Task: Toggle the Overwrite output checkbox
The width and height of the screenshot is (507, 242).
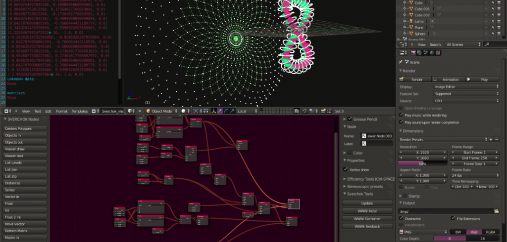Action: pos(402,218)
